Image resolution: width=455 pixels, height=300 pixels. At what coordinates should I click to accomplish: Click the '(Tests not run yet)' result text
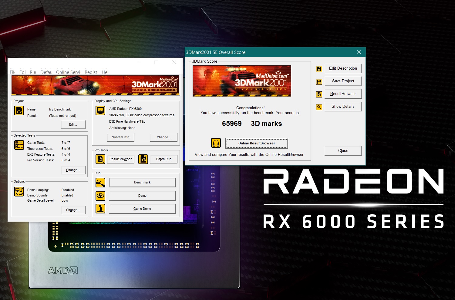point(63,116)
